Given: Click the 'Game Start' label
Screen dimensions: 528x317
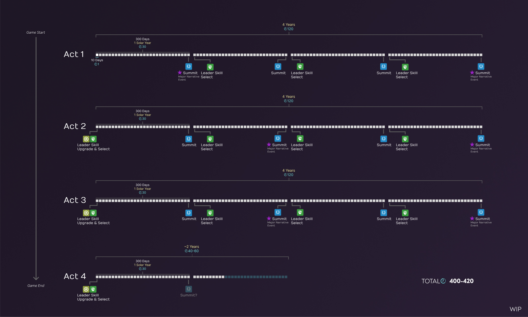Looking at the screenshot, I should coord(36,32).
